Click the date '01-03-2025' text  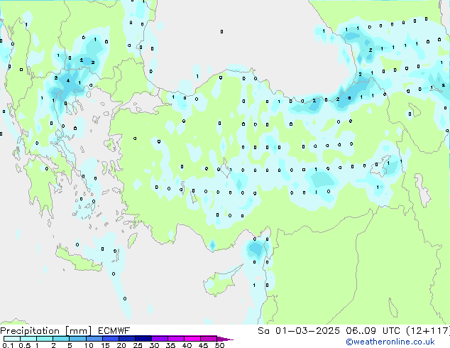pyautogui.click(x=307, y=331)
